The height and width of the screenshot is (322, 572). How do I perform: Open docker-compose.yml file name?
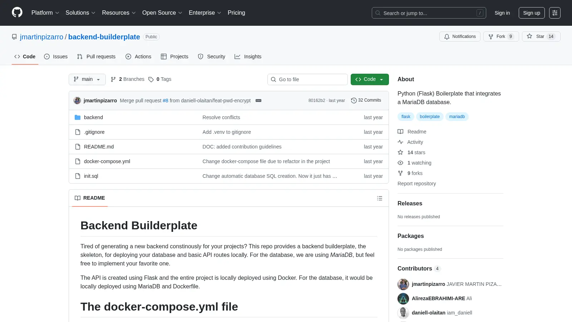[x=107, y=161]
